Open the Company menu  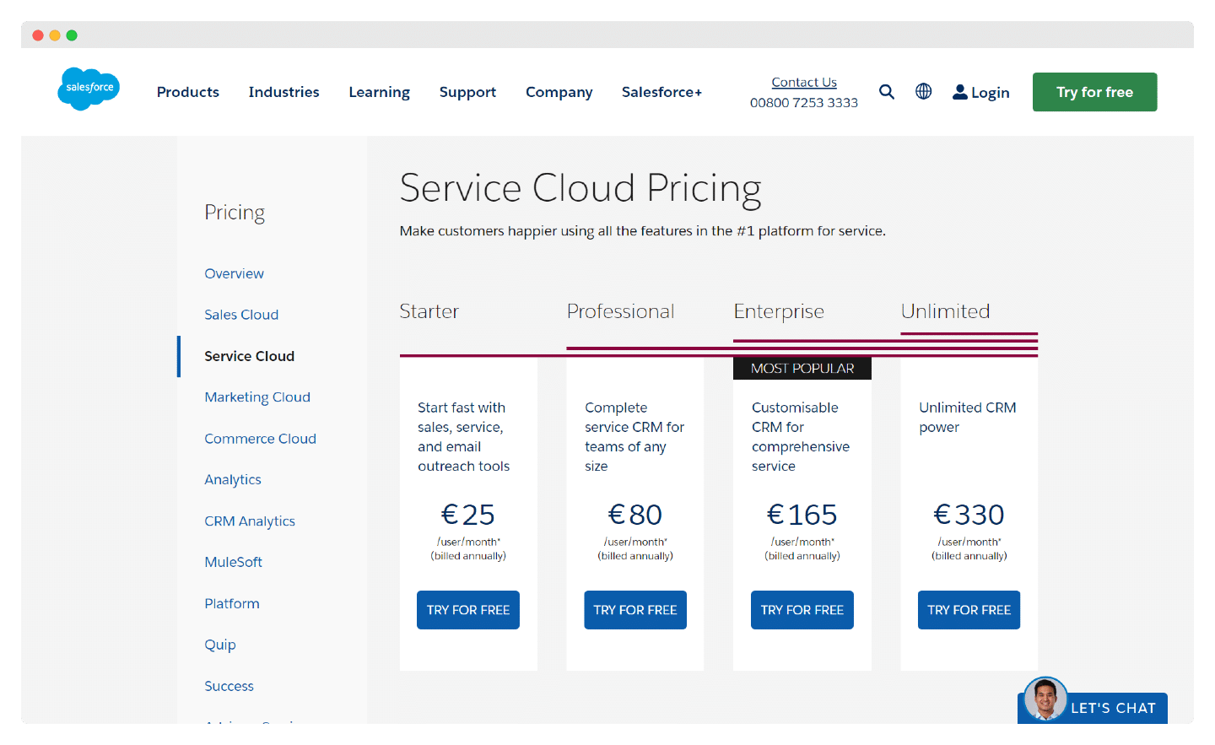[559, 92]
